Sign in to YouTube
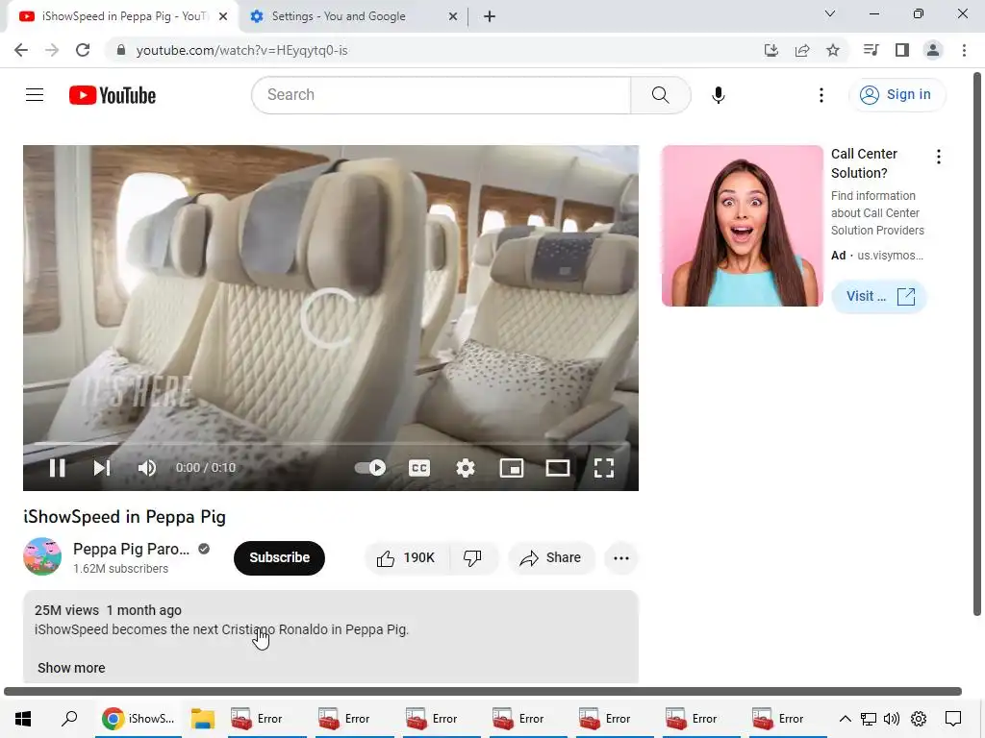985x738 pixels. (897, 95)
